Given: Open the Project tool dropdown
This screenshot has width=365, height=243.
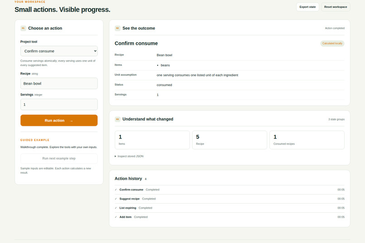Looking at the screenshot, I should 59,51.
